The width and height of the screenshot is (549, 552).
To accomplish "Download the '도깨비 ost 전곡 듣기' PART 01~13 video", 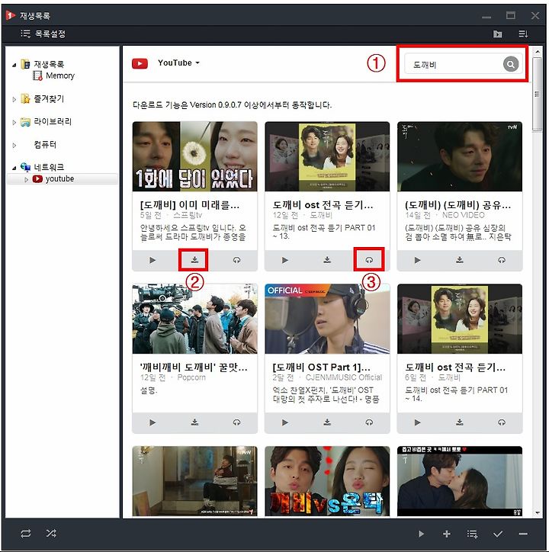I will (327, 260).
